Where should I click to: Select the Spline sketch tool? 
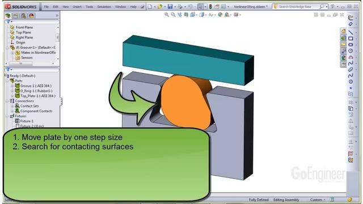pyautogui.click(x=351, y=63)
